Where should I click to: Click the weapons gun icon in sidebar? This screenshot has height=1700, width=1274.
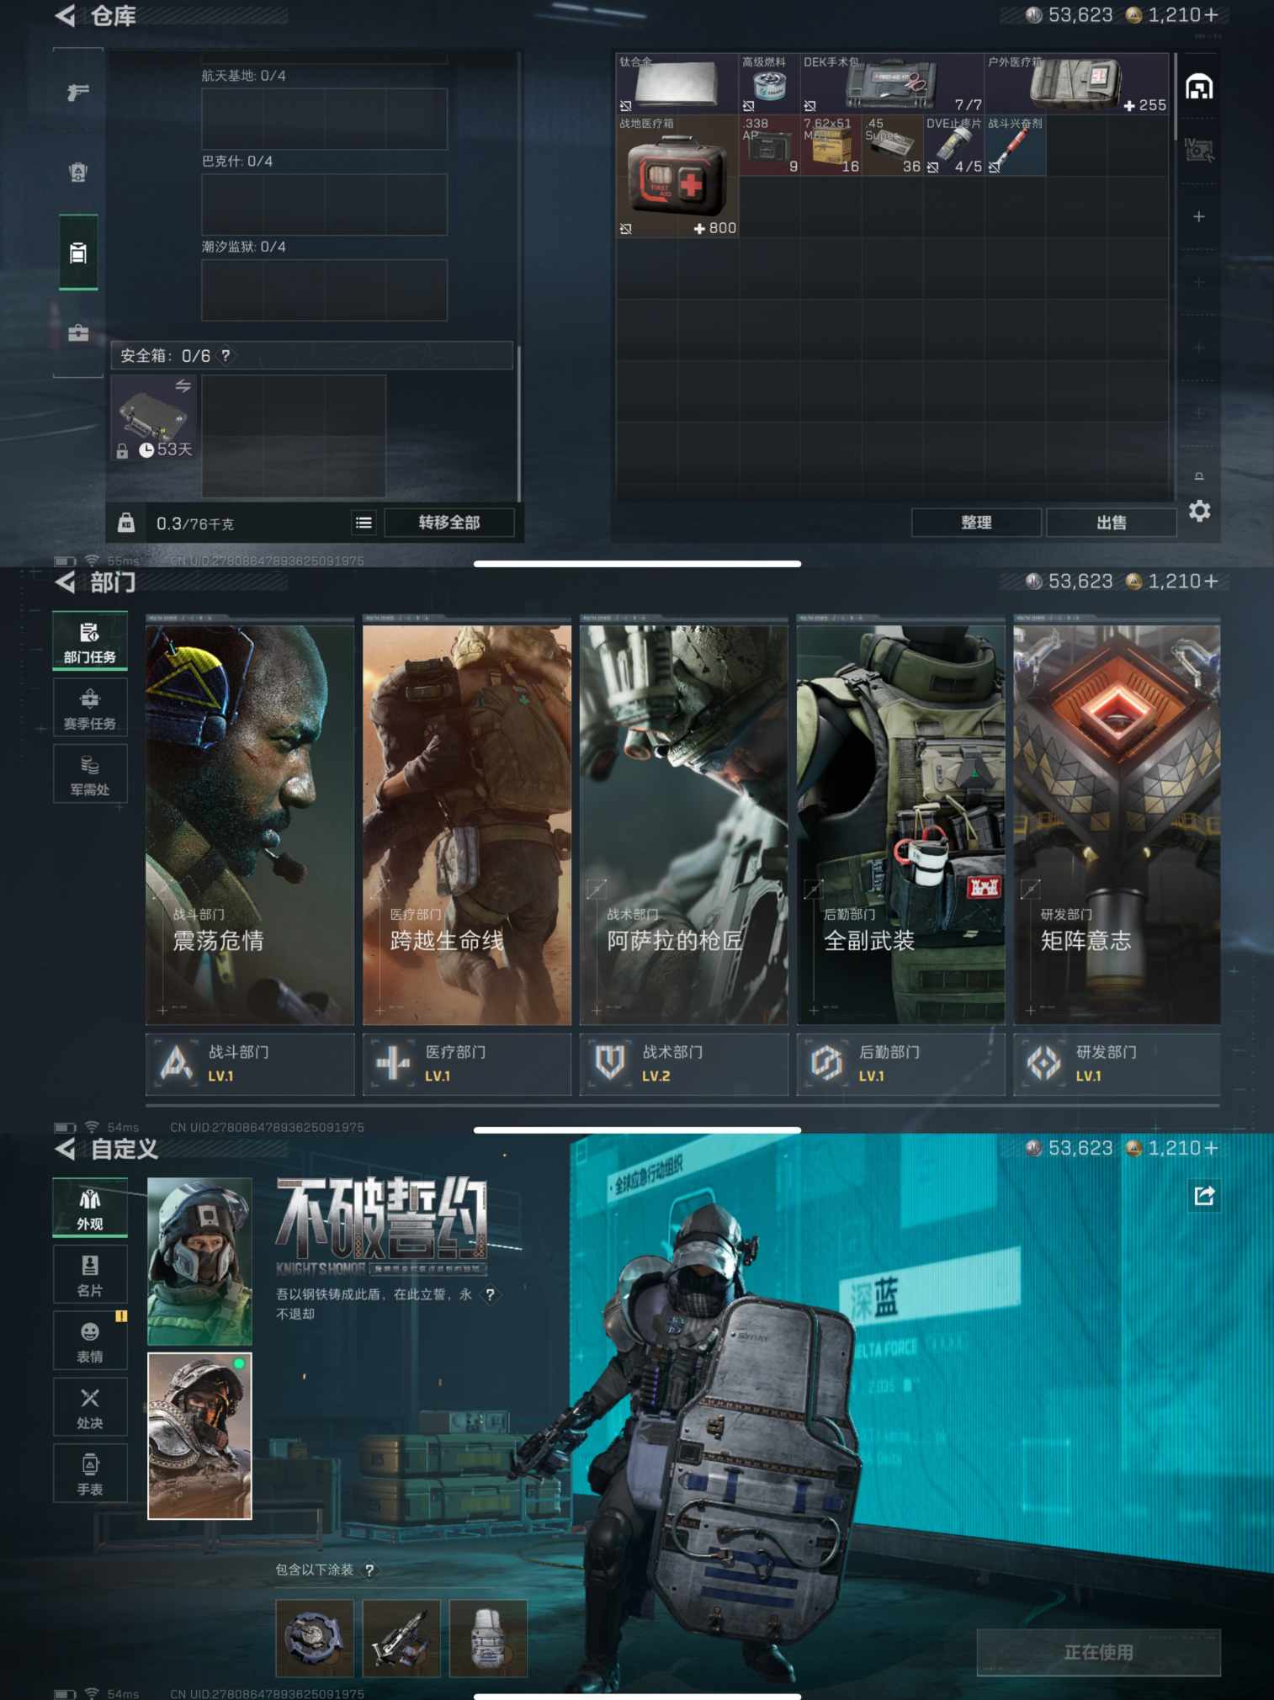(x=78, y=92)
